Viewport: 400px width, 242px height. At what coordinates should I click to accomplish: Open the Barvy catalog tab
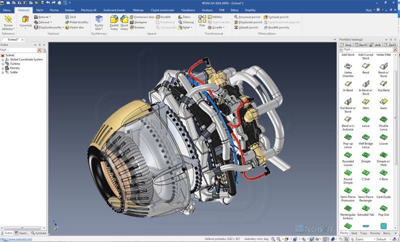point(386,233)
